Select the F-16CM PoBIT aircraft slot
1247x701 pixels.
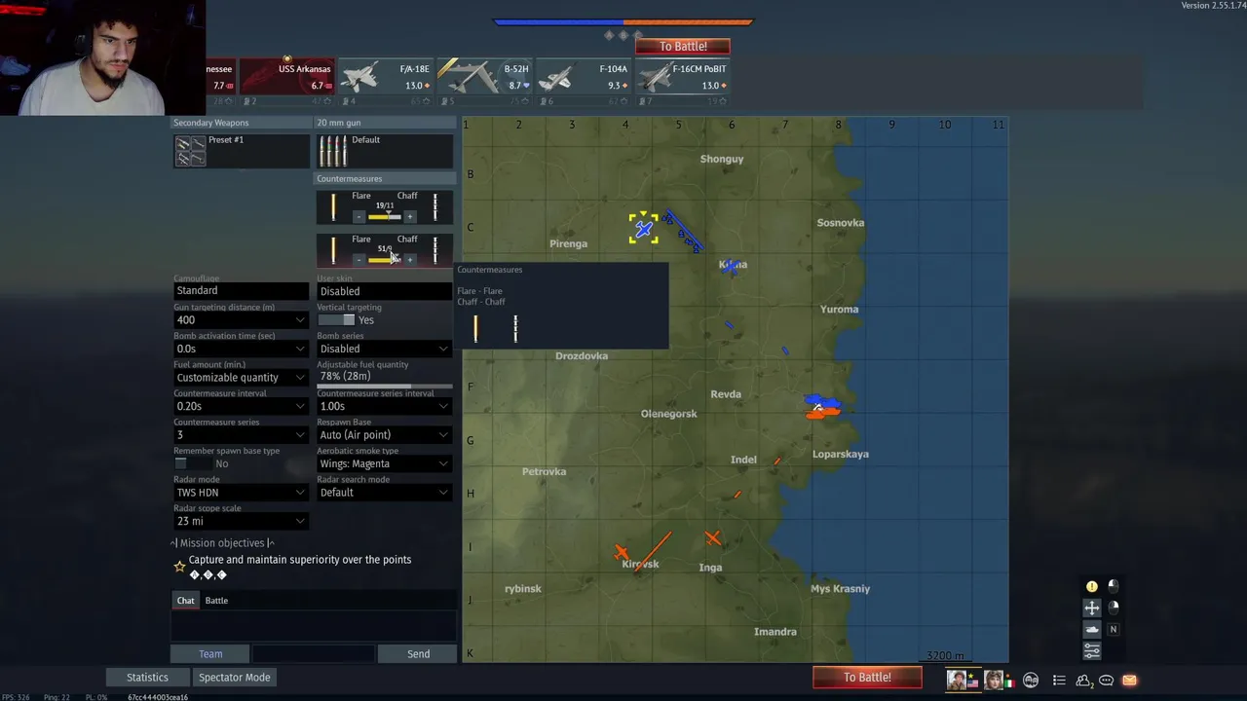682,76
